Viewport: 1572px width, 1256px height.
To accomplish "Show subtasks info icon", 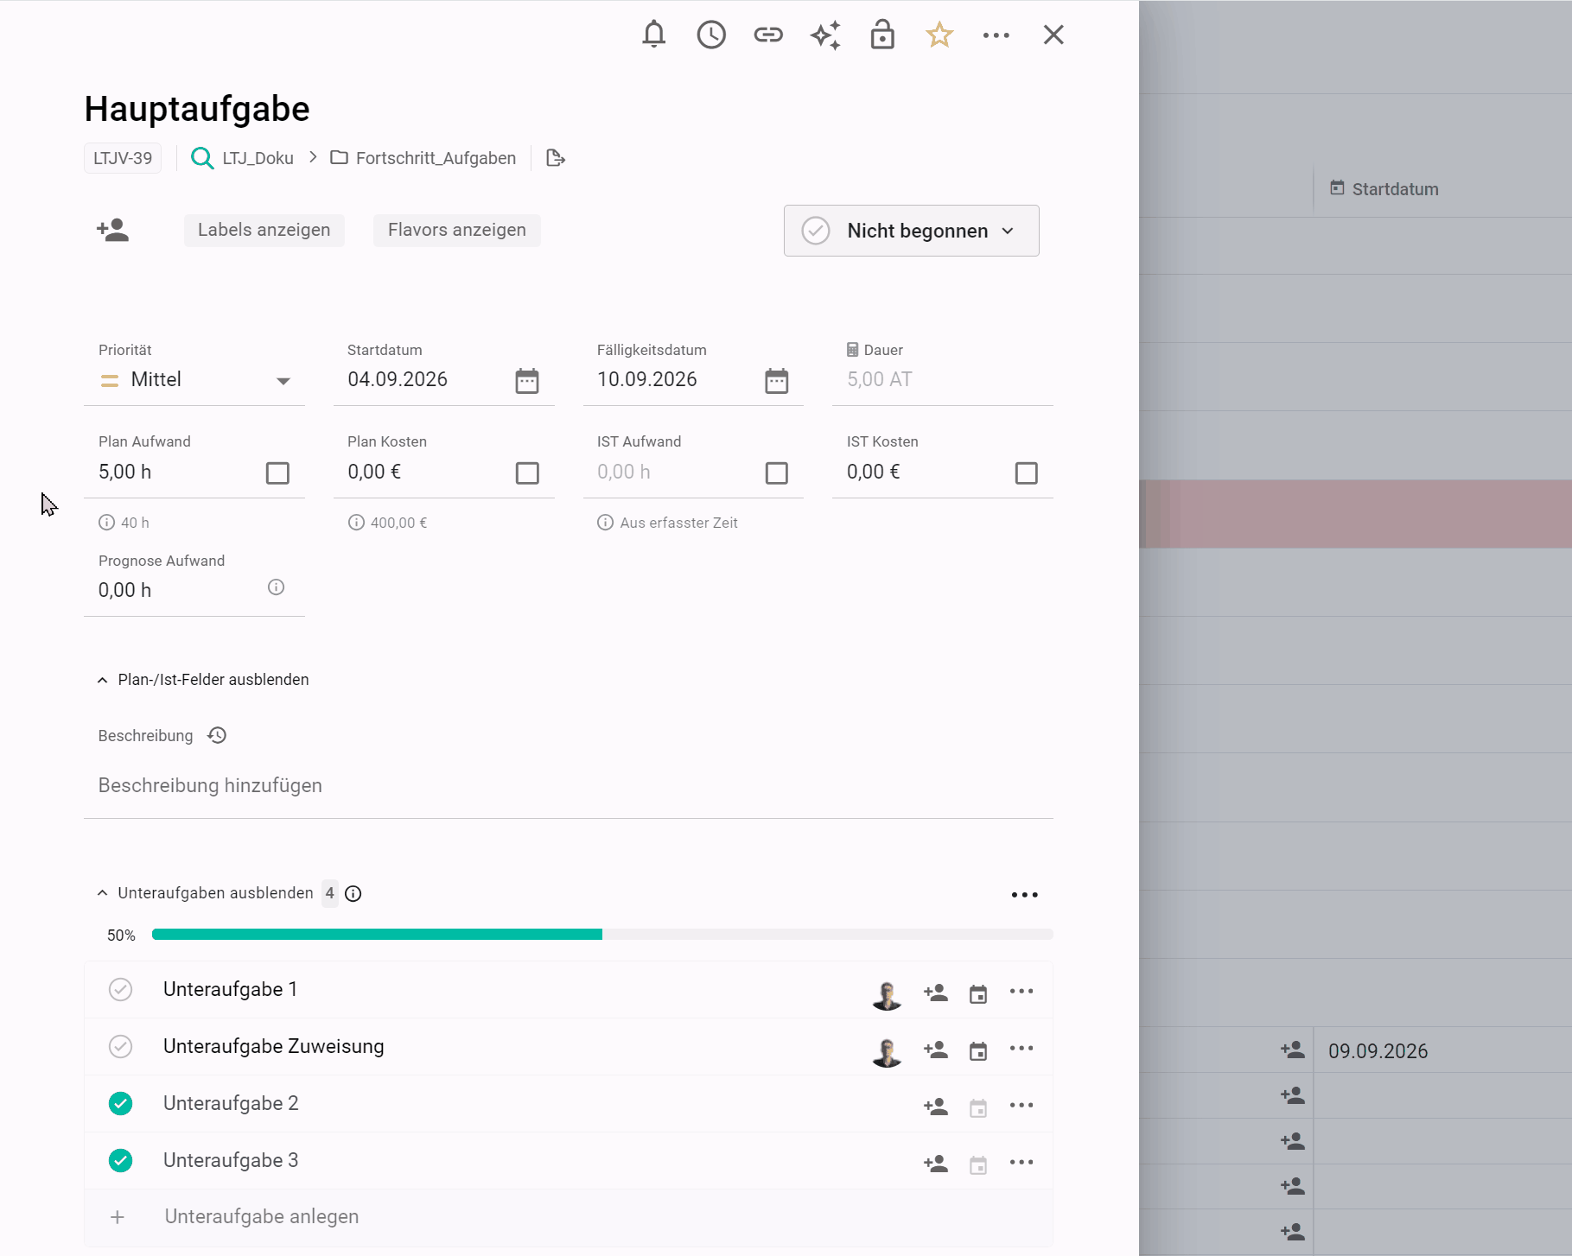I will pyautogui.click(x=353, y=893).
